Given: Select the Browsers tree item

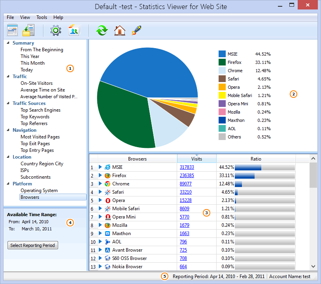Looking at the screenshot, I should tap(53, 197).
